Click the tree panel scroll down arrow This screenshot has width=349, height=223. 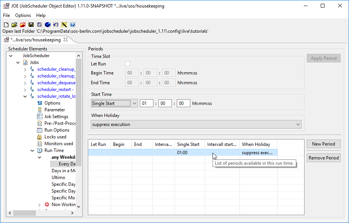[78, 206]
